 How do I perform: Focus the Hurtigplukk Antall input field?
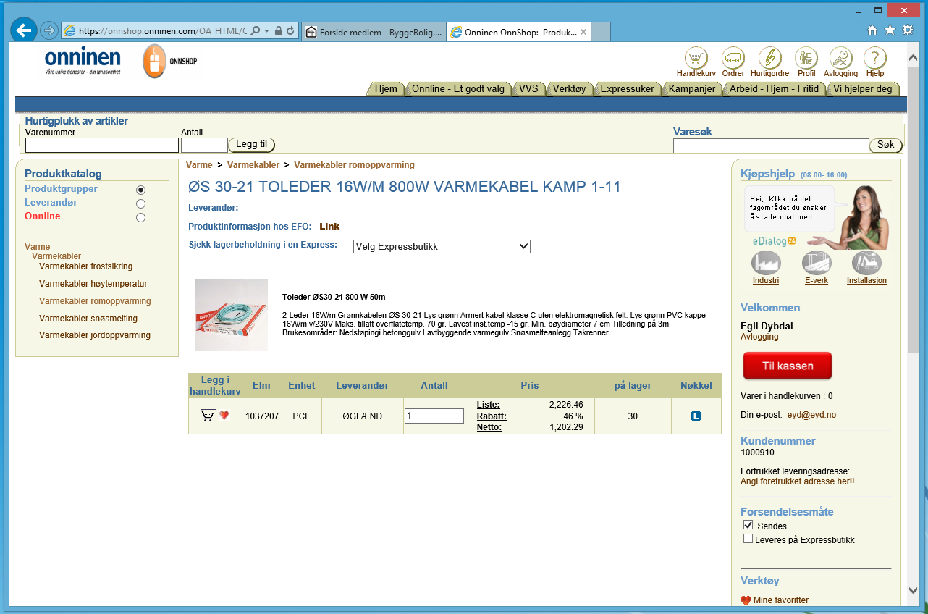(204, 146)
